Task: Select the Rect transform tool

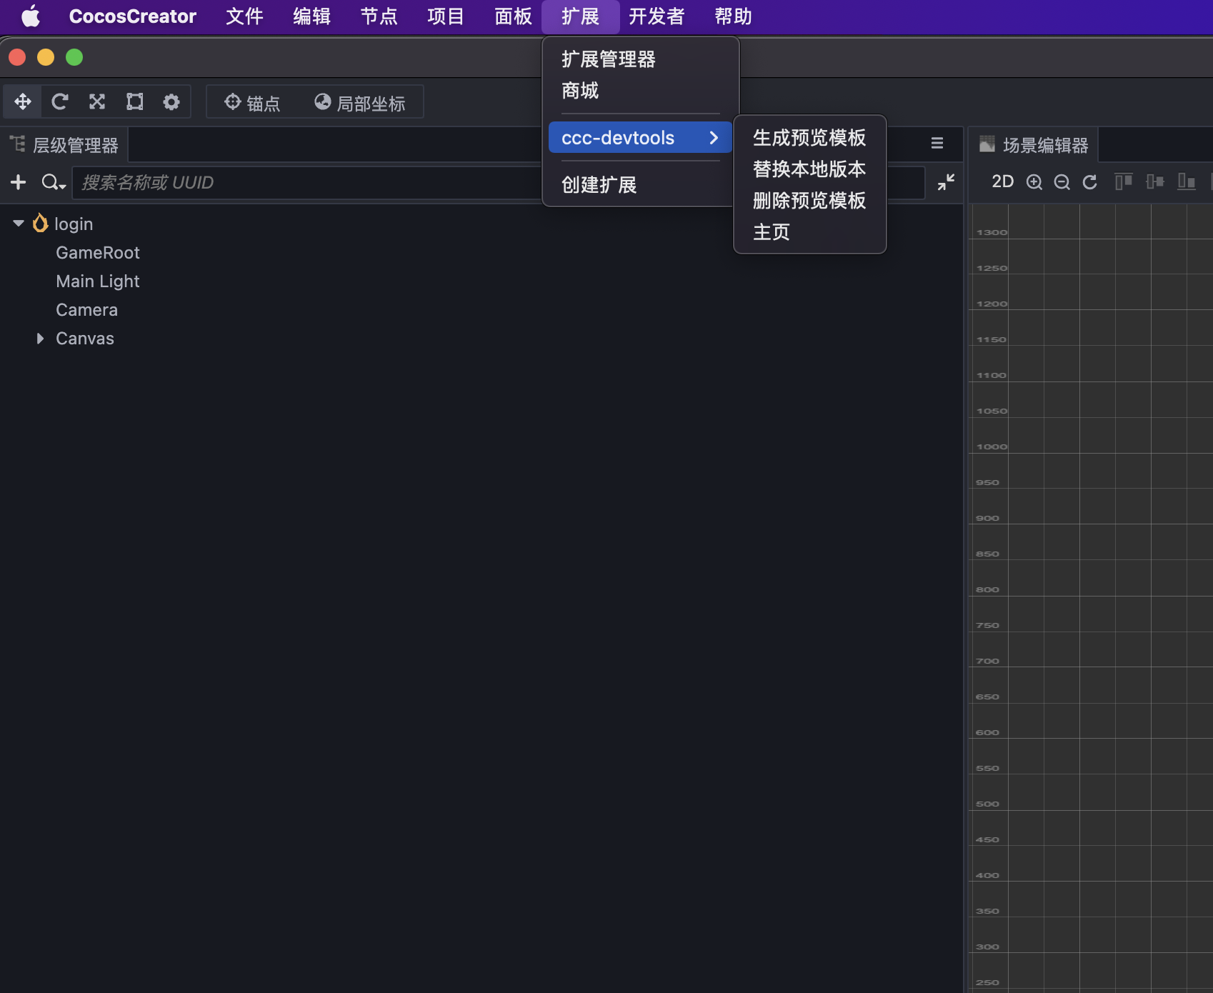Action: pyautogui.click(x=134, y=101)
